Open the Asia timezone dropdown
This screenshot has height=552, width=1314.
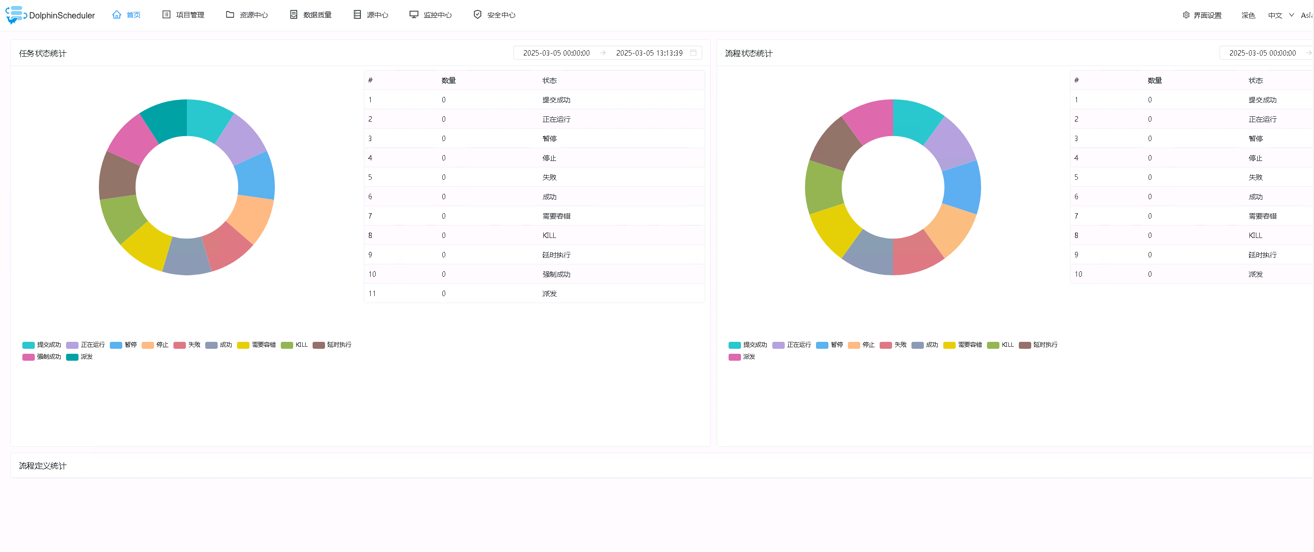coord(1307,15)
